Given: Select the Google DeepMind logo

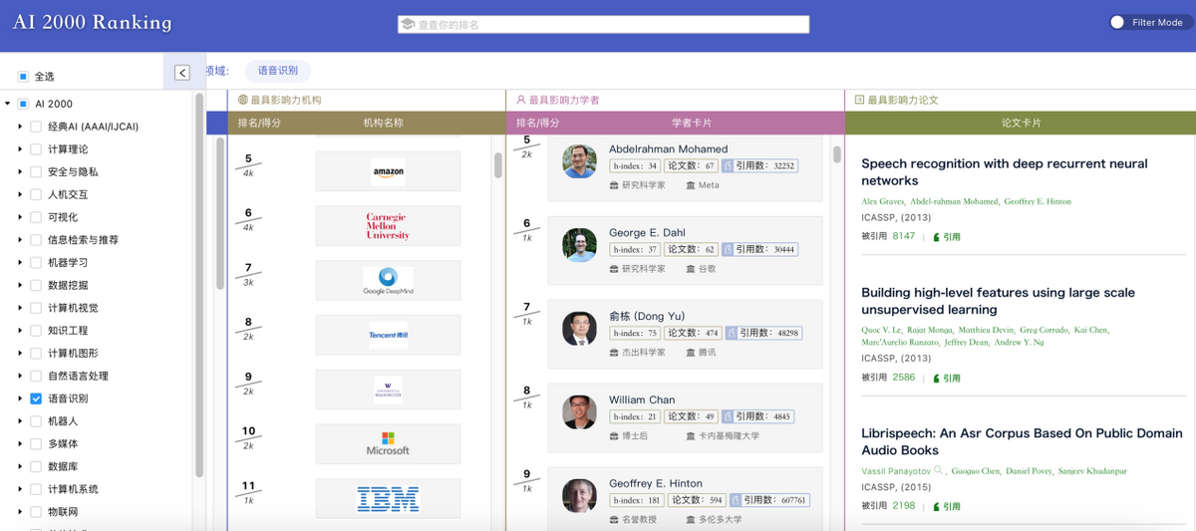Looking at the screenshot, I should 388,281.
